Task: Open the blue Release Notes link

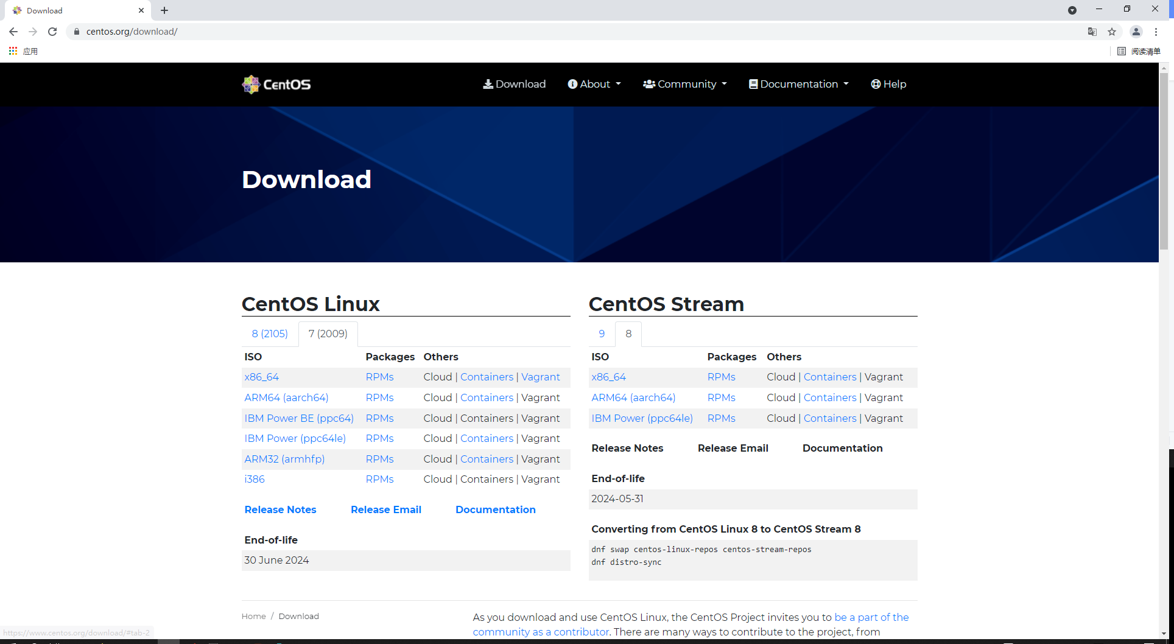Action: click(280, 509)
